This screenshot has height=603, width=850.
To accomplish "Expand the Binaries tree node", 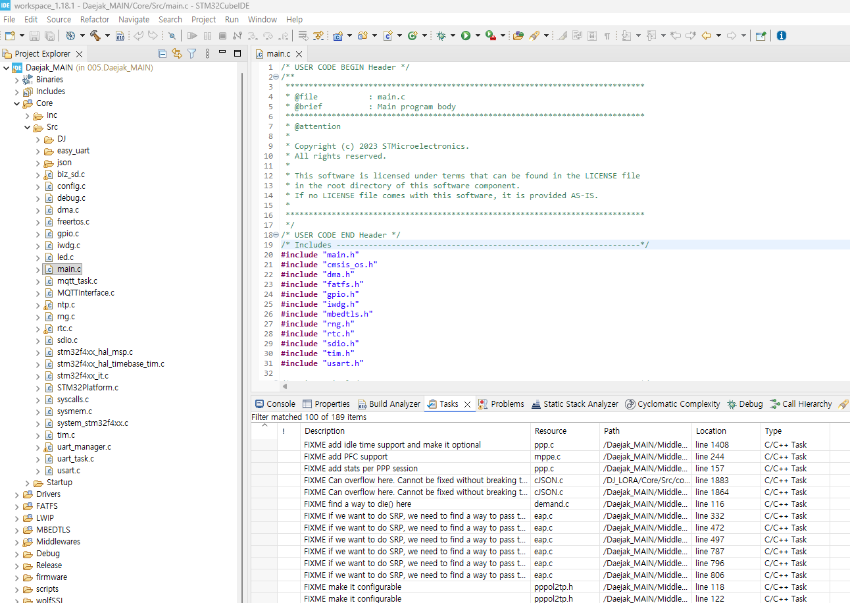I will [17, 80].
